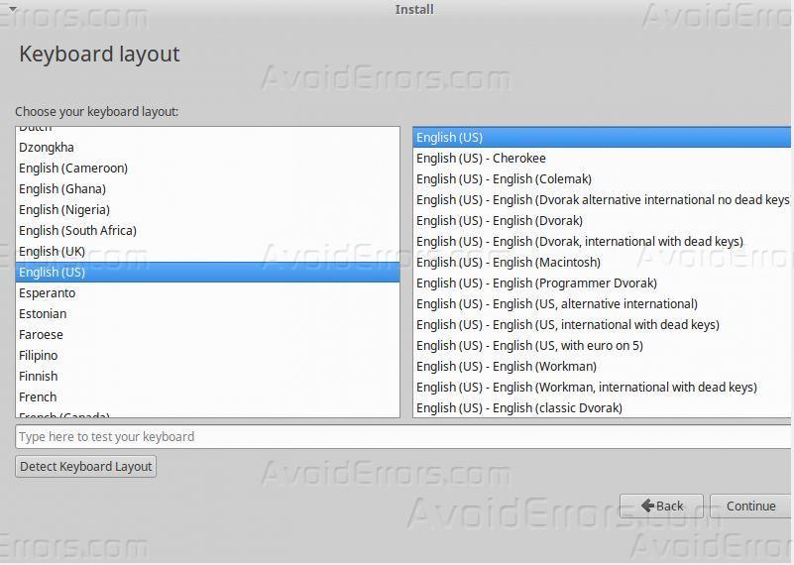Image resolution: width=794 pixels, height=565 pixels.
Task: Select the English (Colemak) variant
Action: click(x=504, y=178)
